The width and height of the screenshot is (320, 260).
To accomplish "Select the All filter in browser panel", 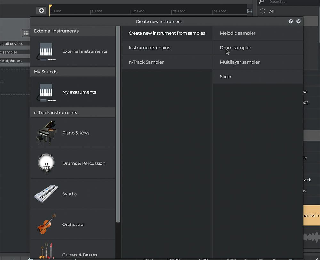I will coord(271,12).
